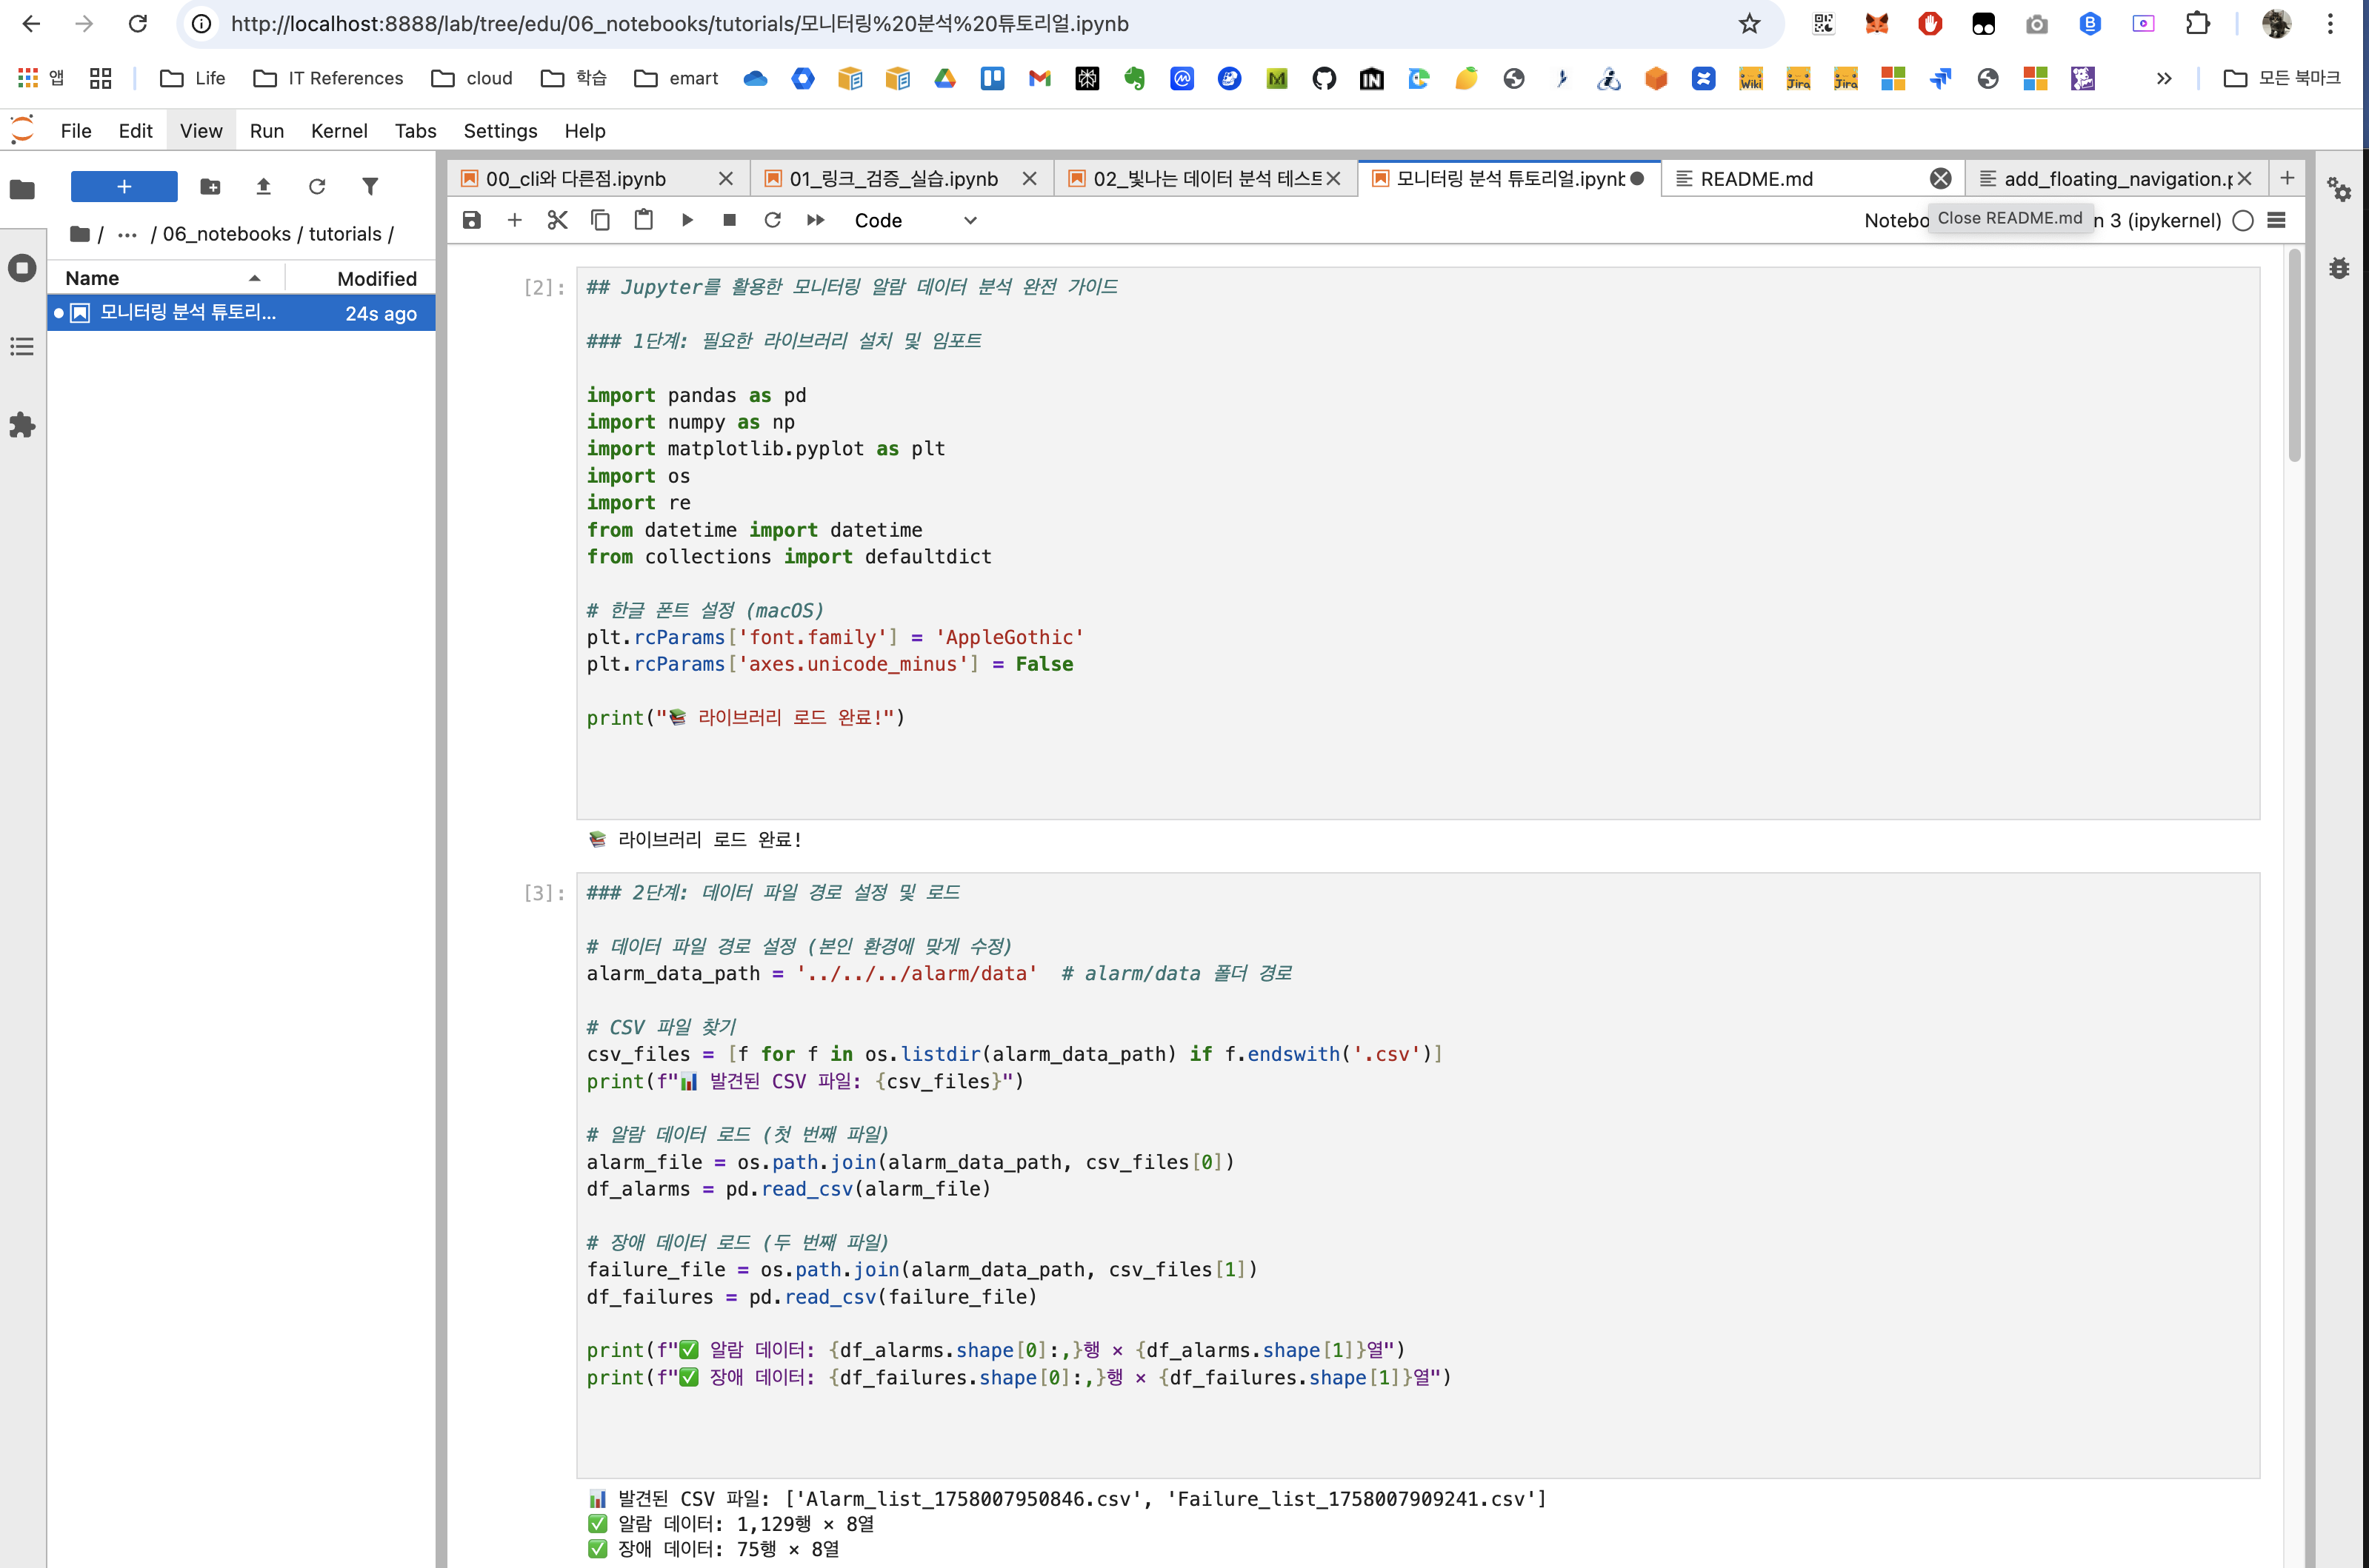The width and height of the screenshot is (2369, 1568).
Task: Open the File Browser sidebar folder icon
Action: coord(22,189)
